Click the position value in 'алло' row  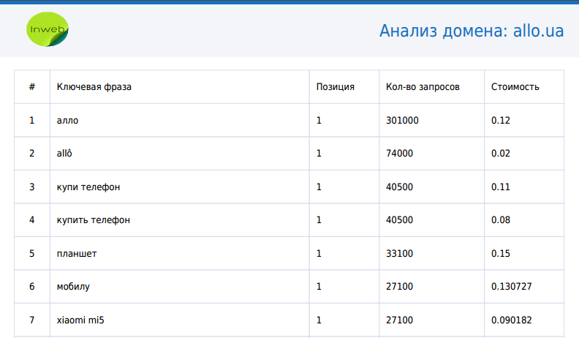[x=319, y=121]
